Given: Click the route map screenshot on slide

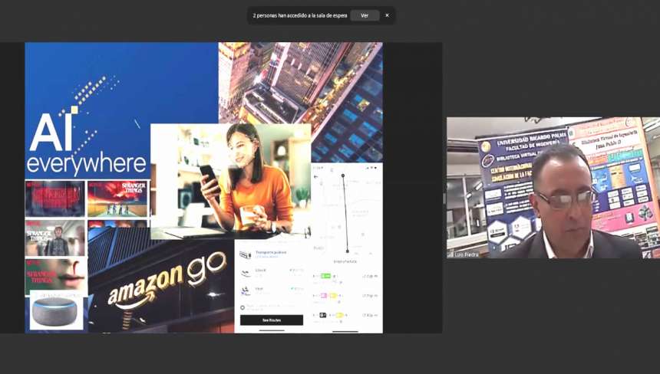Looking at the screenshot, I should coord(347,248).
